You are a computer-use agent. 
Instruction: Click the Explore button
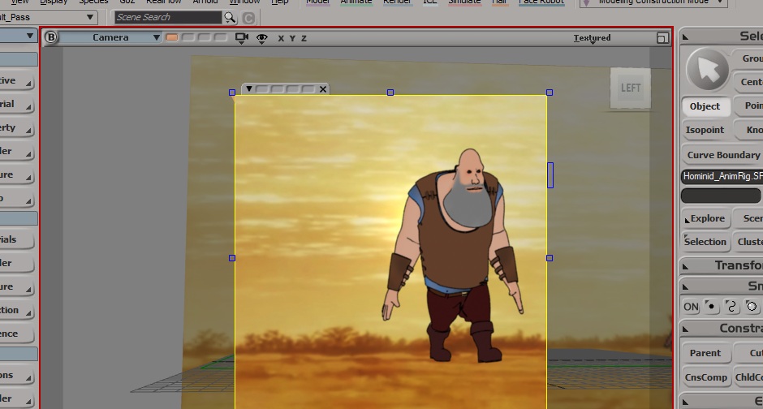tap(705, 218)
